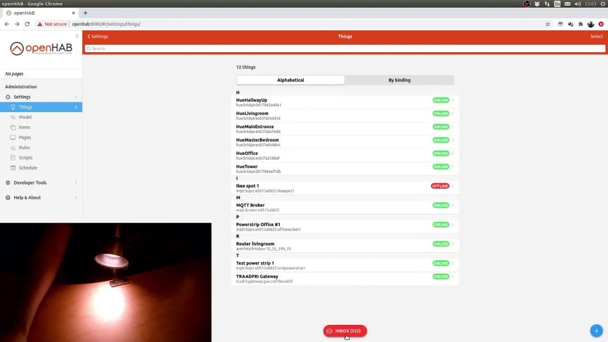Screen dimensions: 608x342
Task: Bookmark this page with the star icon
Action: [548, 24]
